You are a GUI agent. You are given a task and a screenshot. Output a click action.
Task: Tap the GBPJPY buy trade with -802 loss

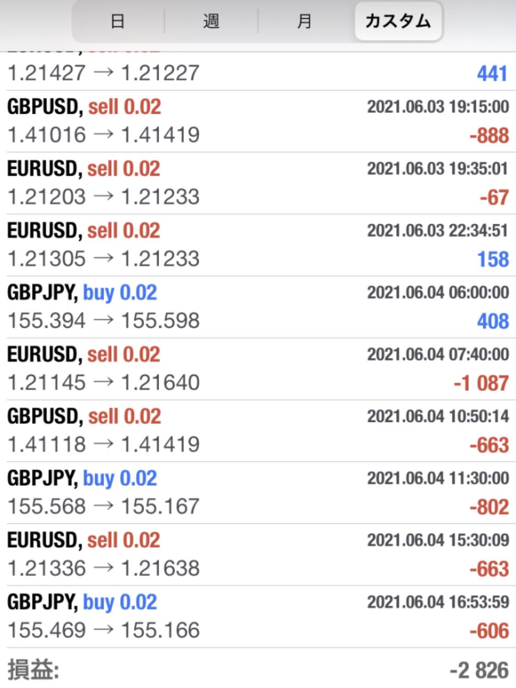(258, 493)
